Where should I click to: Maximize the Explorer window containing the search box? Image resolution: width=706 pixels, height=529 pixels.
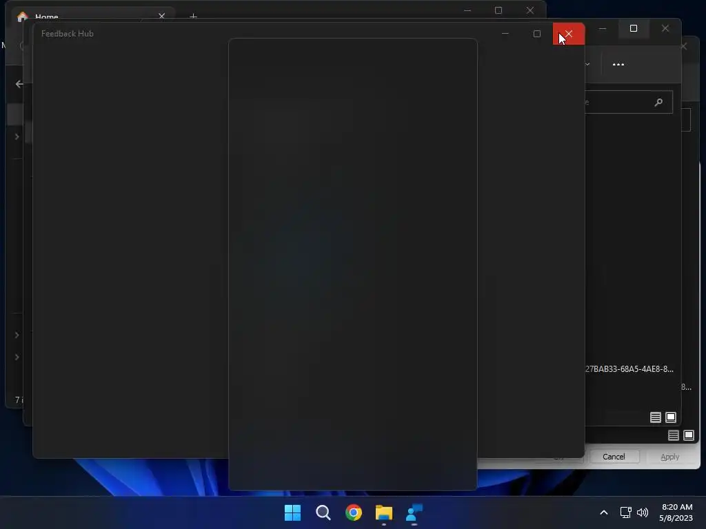point(634,28)
